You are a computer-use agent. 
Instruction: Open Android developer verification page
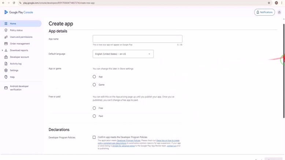(x=19, y=88)
